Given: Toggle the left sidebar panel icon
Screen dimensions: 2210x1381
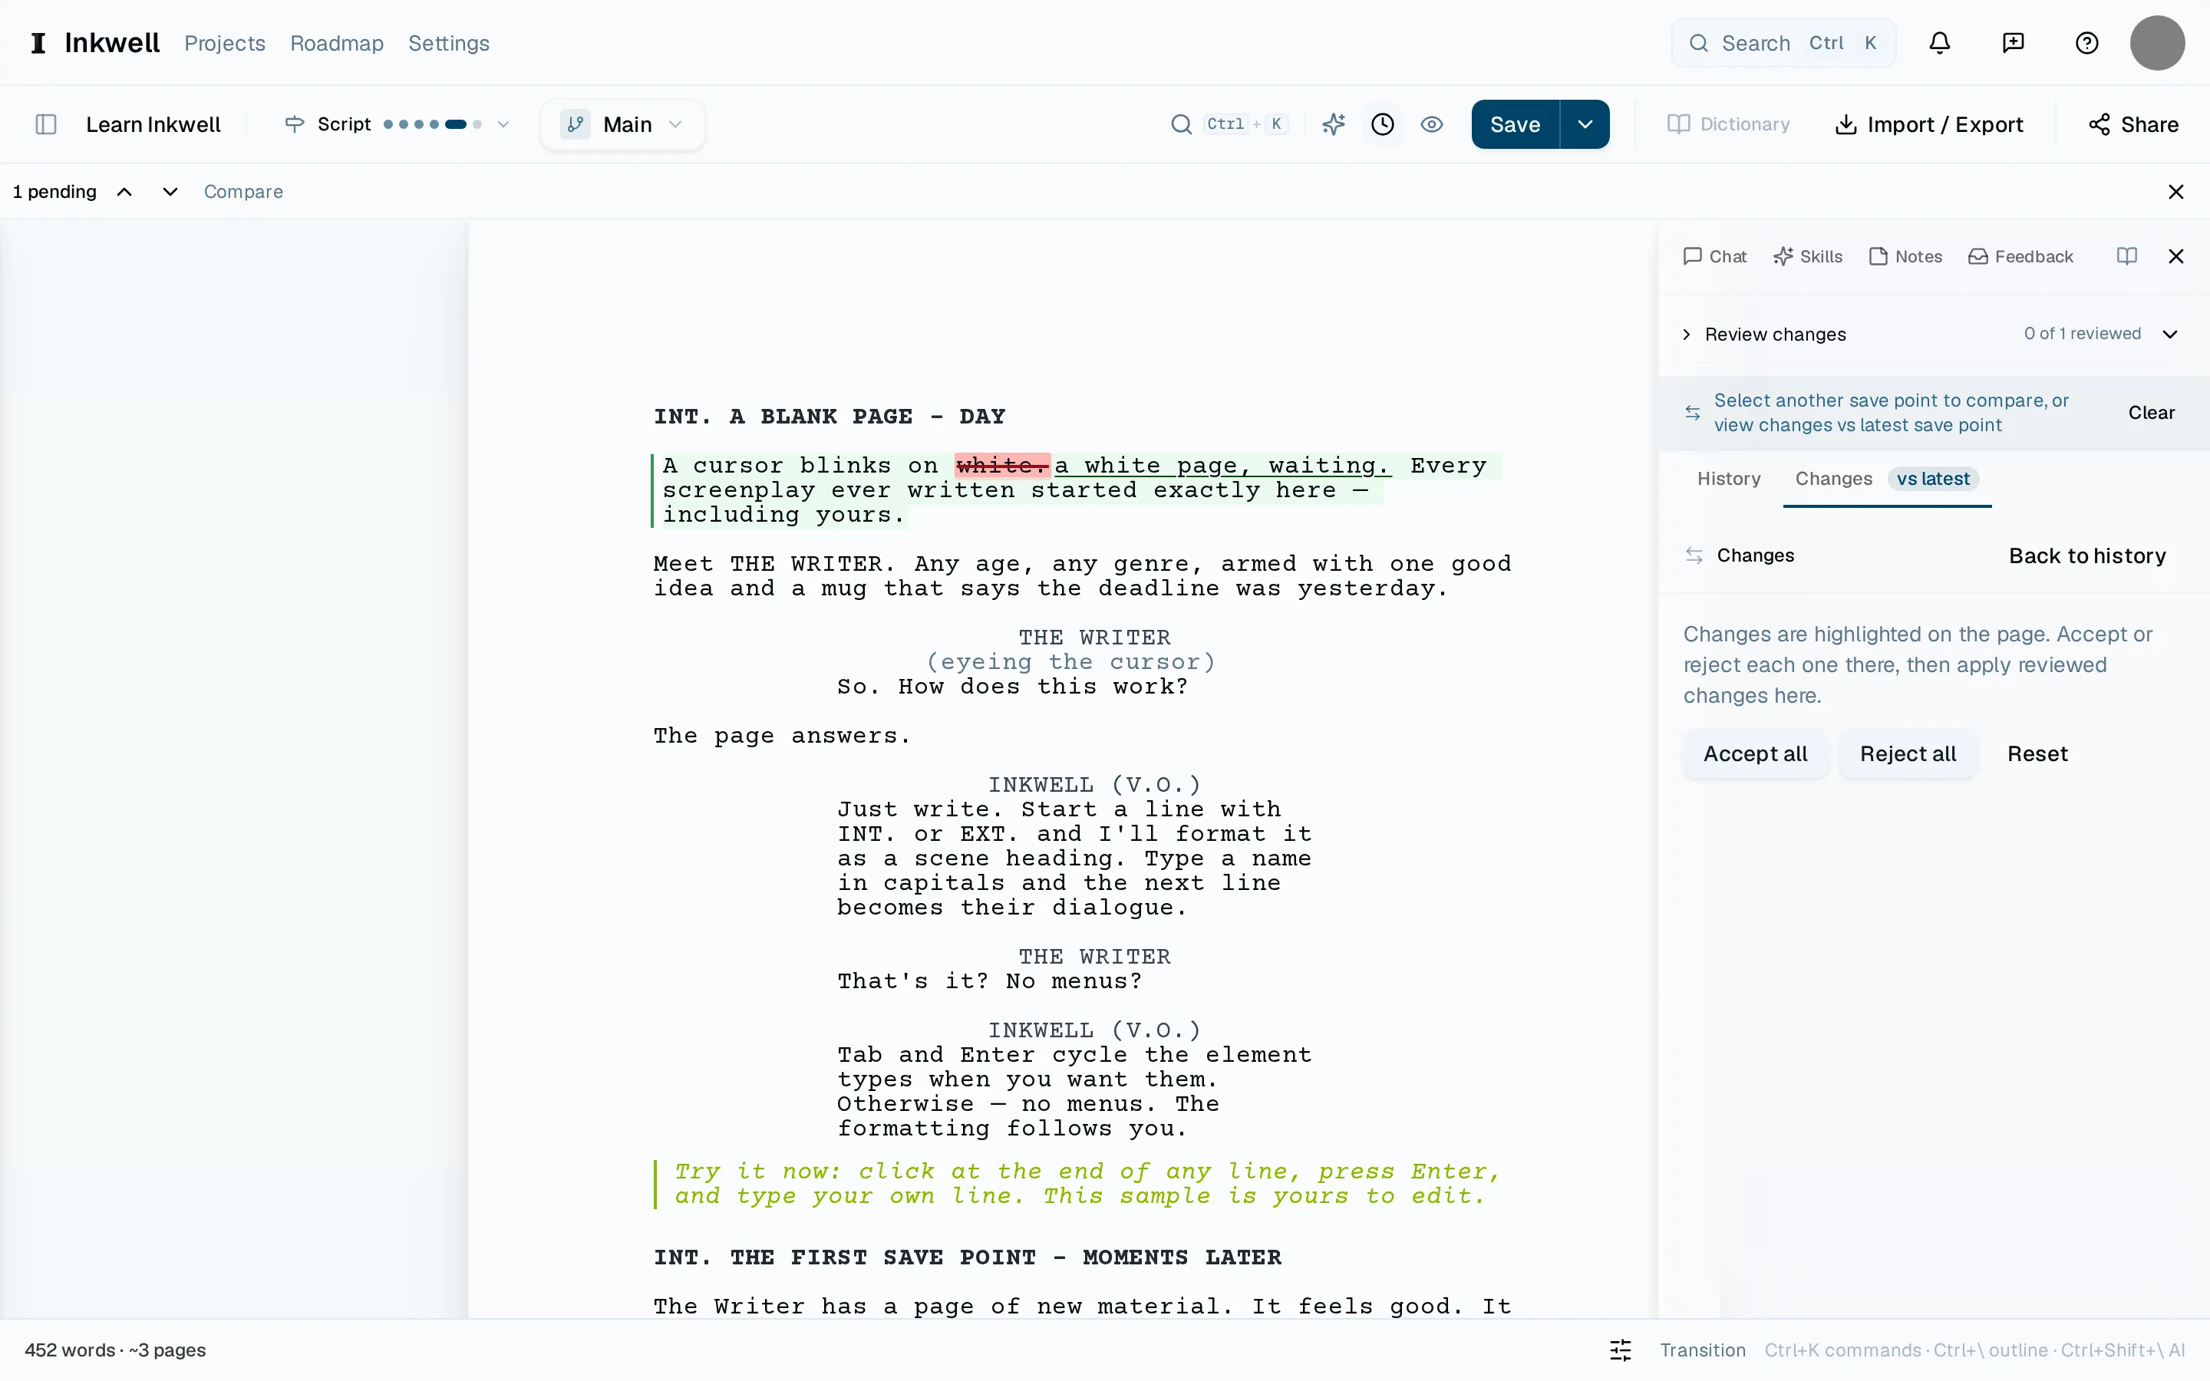Looking at the screenshot, I should pos(46,124).
